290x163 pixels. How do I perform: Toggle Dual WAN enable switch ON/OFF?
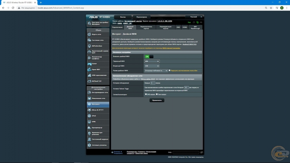(149, 57)
